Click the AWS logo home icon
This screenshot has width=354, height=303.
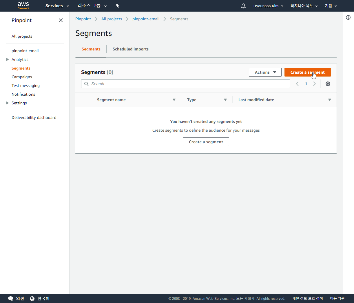(23, 6)
